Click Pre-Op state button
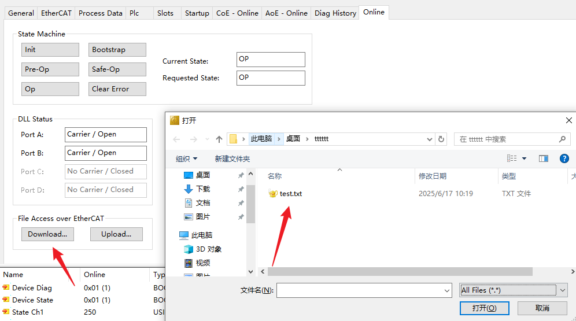576x321 pixels. 50,69
